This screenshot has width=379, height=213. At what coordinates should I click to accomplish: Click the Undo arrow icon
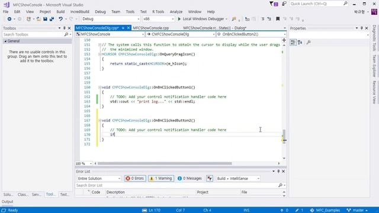pyautogui.click(x=60, y=19)
